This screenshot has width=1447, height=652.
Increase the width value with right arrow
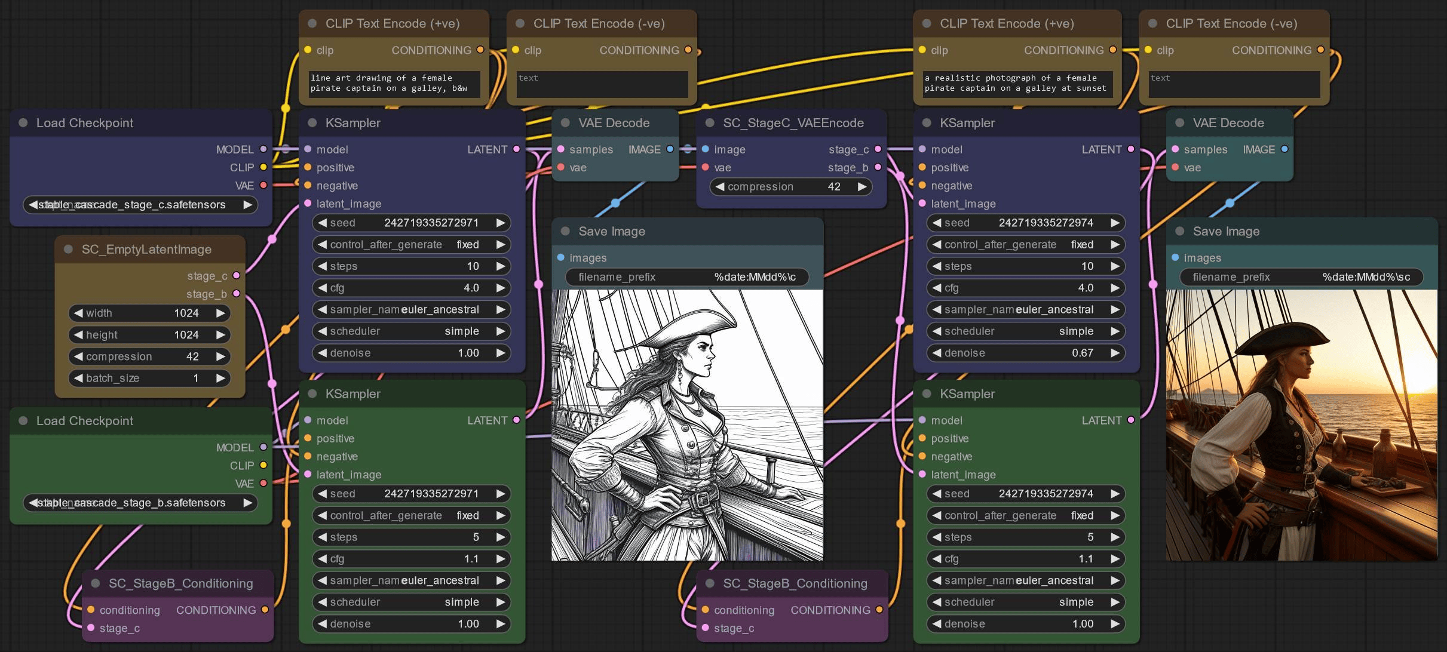(x=220, y=313)
